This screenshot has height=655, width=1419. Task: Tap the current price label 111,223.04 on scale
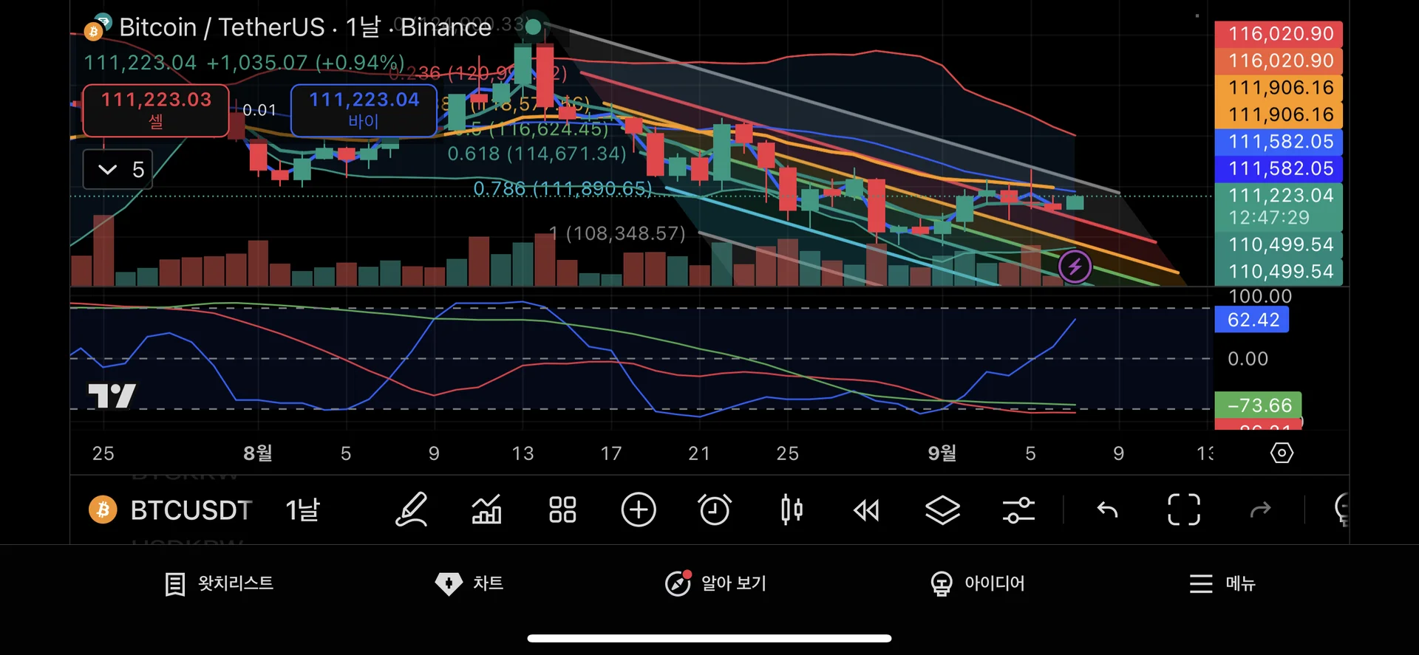[1279, 206]
